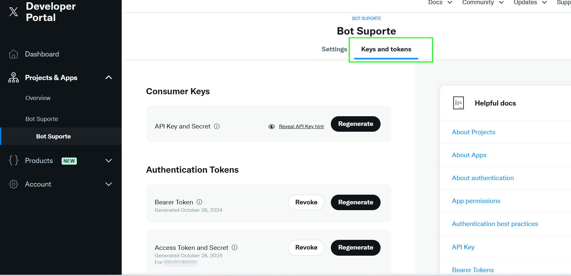Select Overview in the sidebar
The width and height of the screenshot is (571, 276).
tap(38, 98)
